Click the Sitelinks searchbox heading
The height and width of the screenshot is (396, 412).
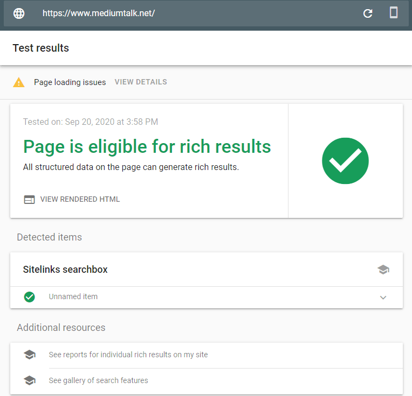pos(65,270)
